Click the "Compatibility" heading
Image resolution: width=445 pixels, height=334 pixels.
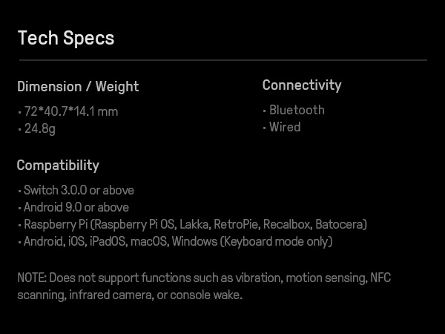click(x=58, y=165)
